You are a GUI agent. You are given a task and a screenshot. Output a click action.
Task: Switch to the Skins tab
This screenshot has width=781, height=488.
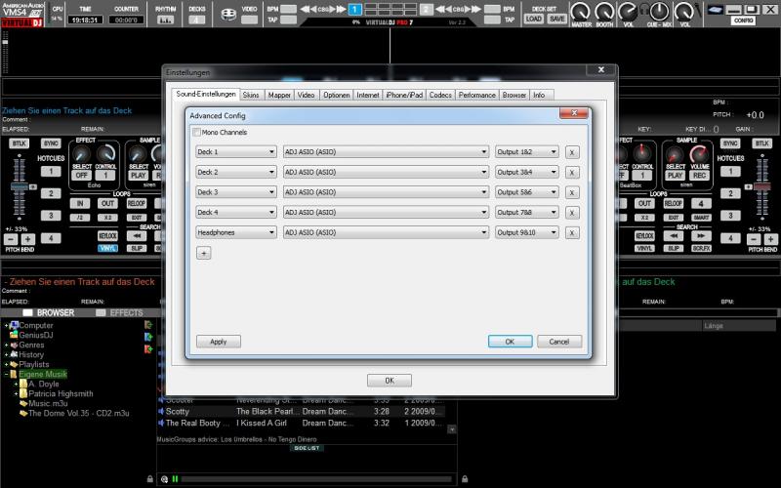[x=251, y=95]
